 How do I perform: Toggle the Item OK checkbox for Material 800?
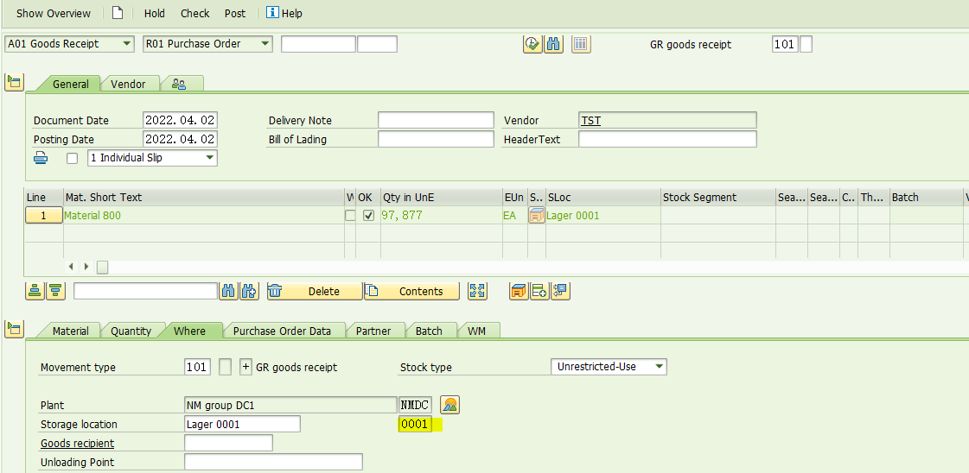click(369, 216)
